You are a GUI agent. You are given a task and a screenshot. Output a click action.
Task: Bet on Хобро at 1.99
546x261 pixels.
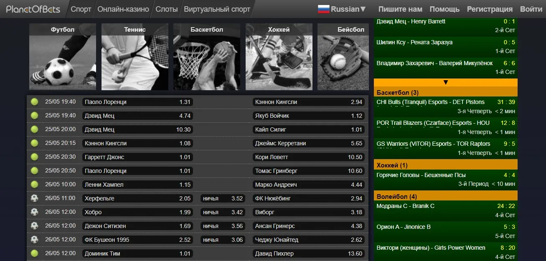pyautogui.click(x=137, y=212)
